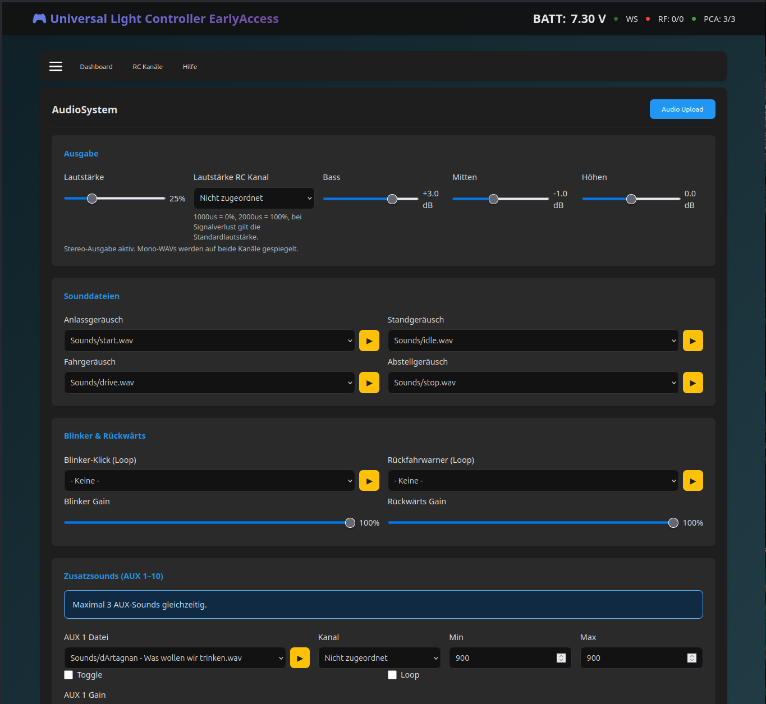This screenshot has height=704, width=766.
Task: Preview the Standgeräusch idle.wav sound
Action: 692,341
